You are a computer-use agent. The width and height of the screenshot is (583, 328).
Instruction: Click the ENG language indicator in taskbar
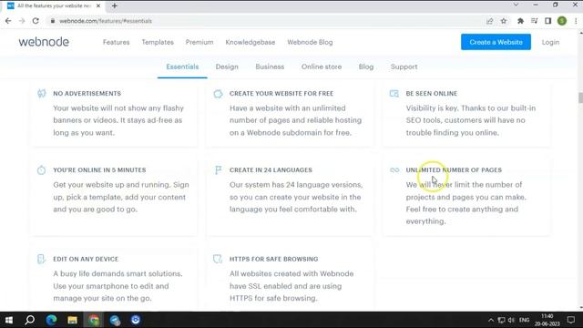click(x=525, y=320)
